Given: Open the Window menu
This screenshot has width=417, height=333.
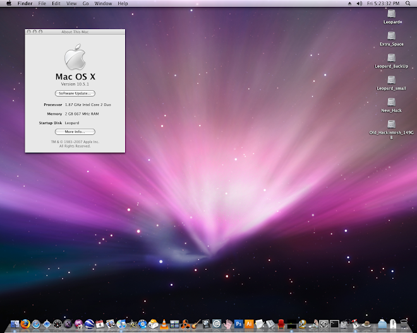Looking at the screenshot, I should point(103,3).
